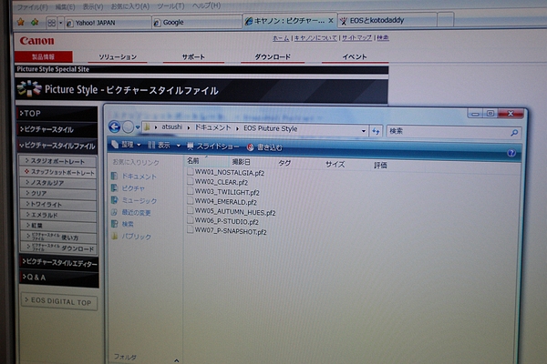Viewport: 547px width, 364px height.
Task: Open the 整理 toolbar dropdown
Action: click(126, 145)
